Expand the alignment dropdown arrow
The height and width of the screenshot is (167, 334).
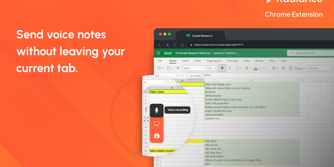[278, 68]
